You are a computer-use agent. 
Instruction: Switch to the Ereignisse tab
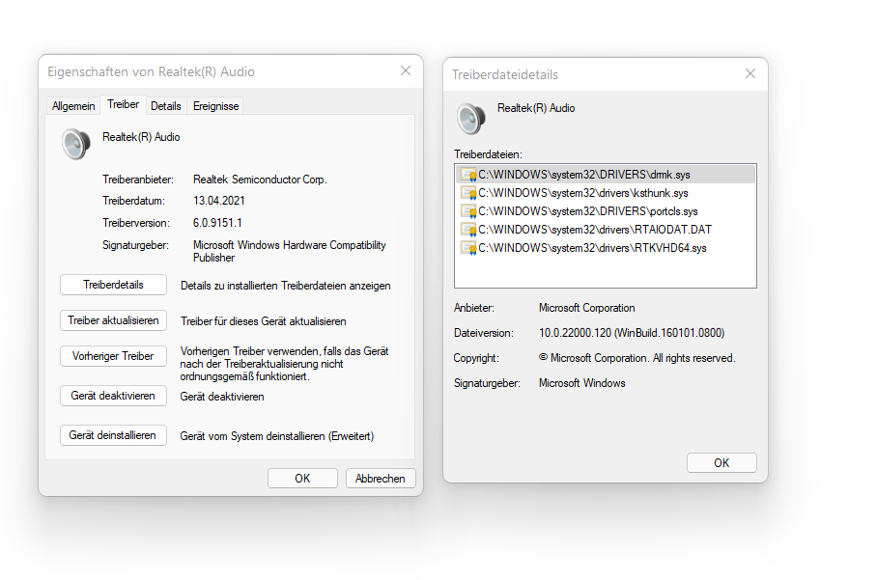pyautogui.click(x=216, y=106)
